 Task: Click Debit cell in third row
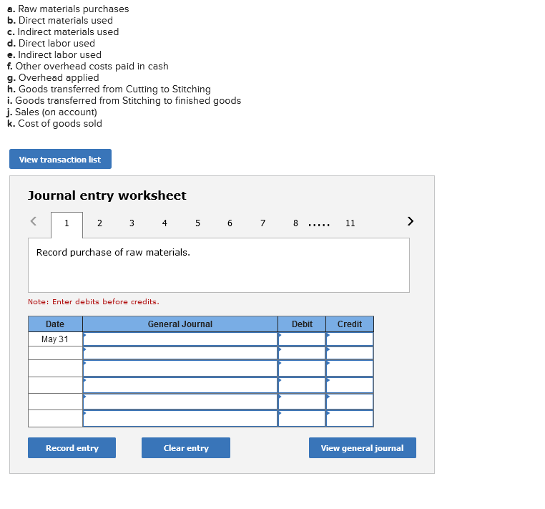click(302, 369)
